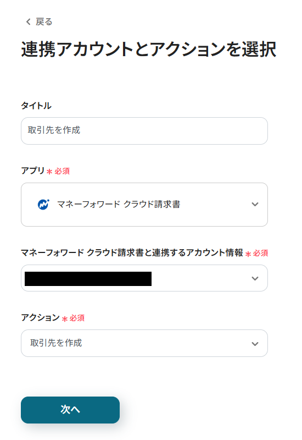The width and height of the screenshot is (302, 440).
Task: Click the 連携アカウントとアクションを選択 heading
Action: pos(149,50)
